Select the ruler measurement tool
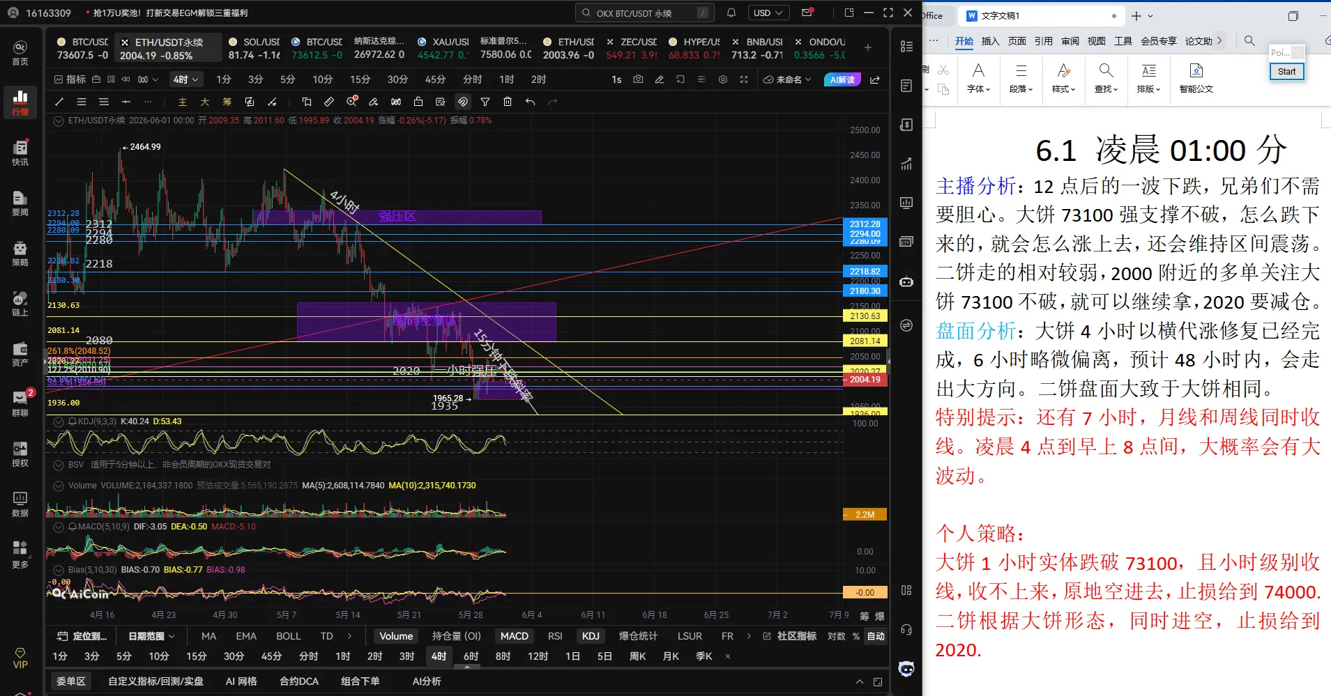1331x696 pixels. click(329, 102)
